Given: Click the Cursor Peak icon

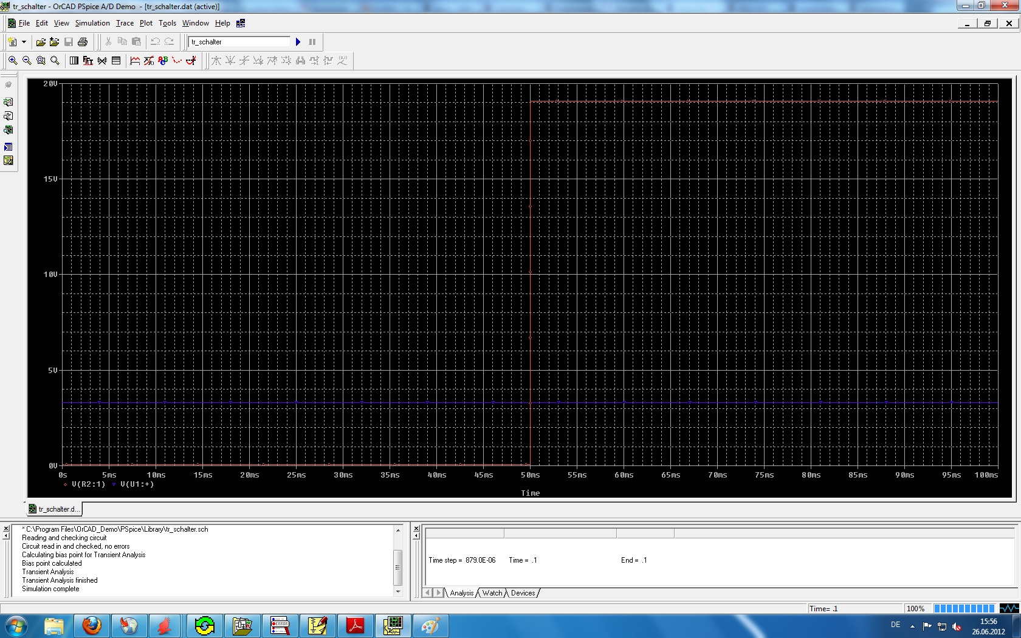Looking at the screenshot, I should (x=216, y=61).
